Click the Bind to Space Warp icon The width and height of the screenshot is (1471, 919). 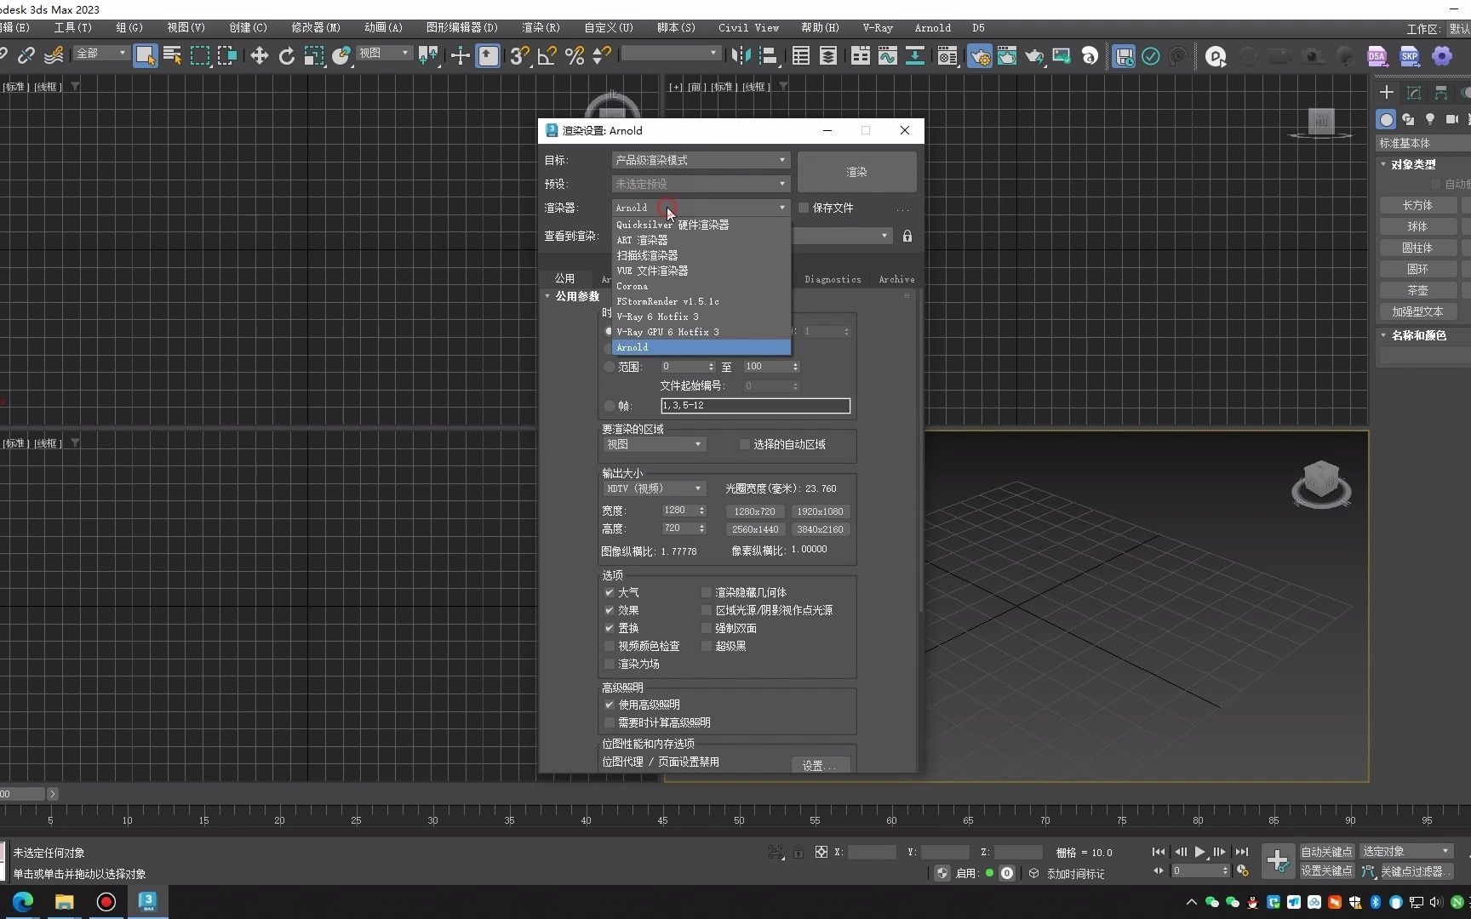pyautogui.click(x=53, y=56)
